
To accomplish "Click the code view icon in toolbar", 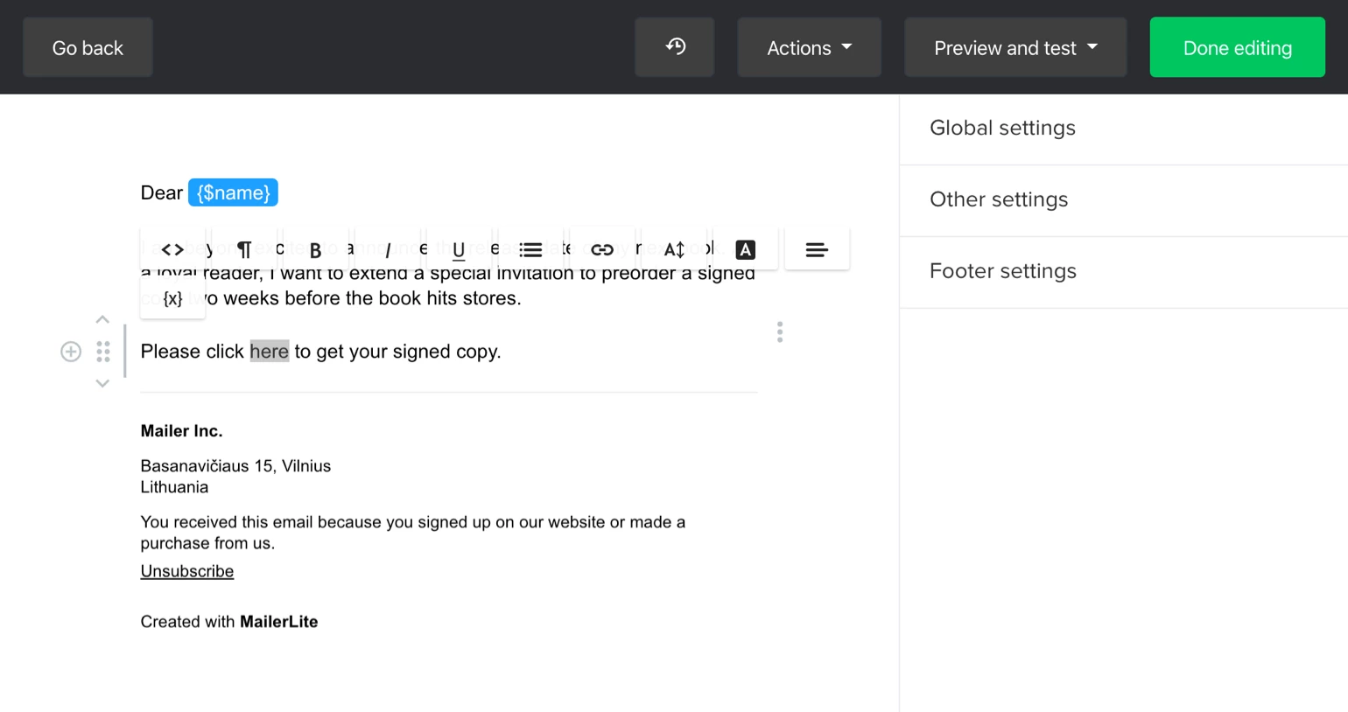I will pyautogui.click(x=172, y=250).
